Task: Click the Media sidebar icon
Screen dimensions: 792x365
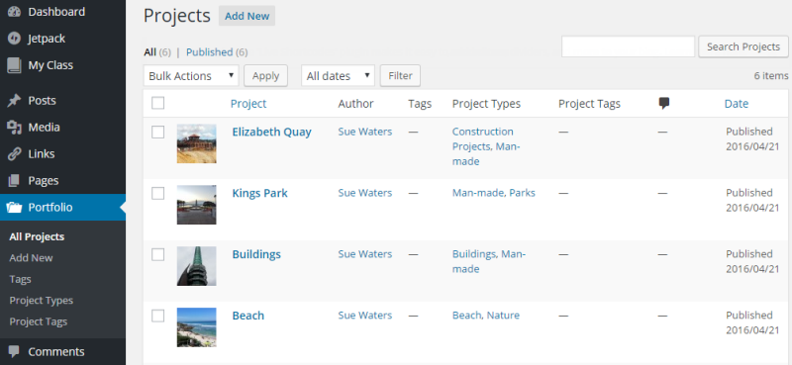Action: (14, 128)
